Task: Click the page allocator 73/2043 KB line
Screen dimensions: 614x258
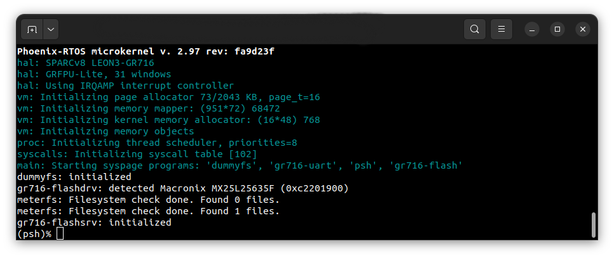Action: pyautogui.click(x=168, y=97)
